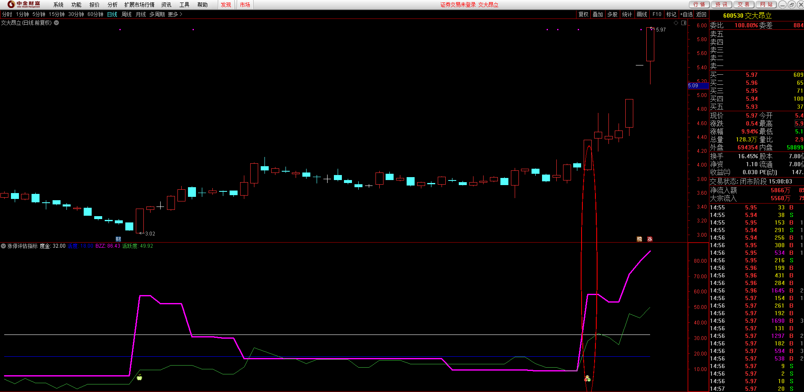Click the colored signal icon at chart bottom
Viewport: 804px width, 392px height.
click(x=587, y=379)
